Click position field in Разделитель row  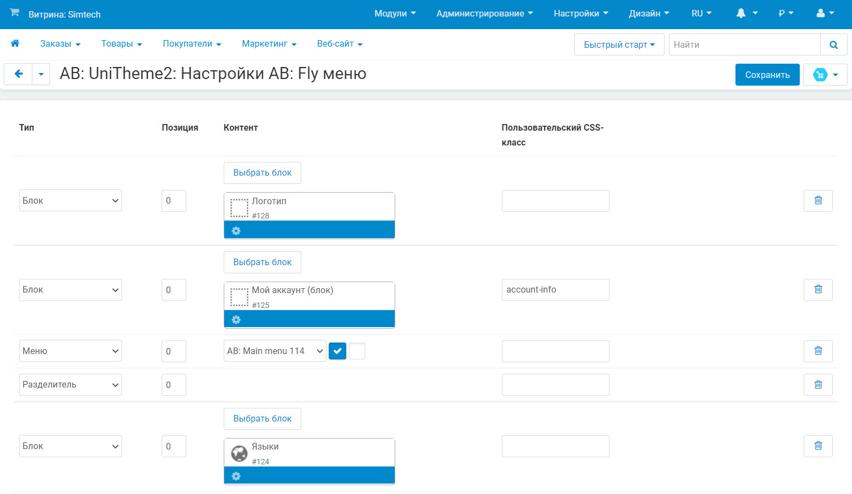pyautogui.click(x=174, y=385)
